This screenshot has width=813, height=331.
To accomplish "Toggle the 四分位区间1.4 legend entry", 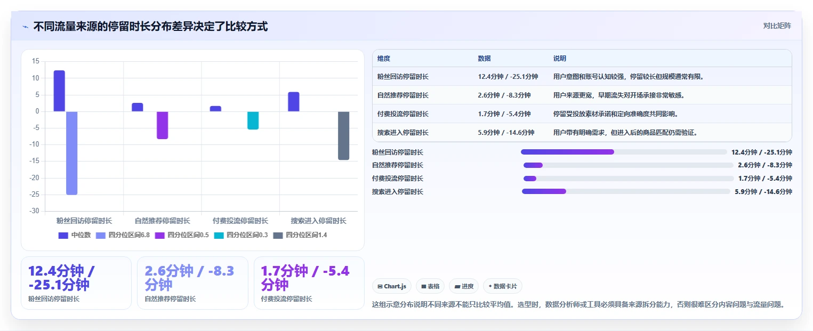I will (300, 235).
